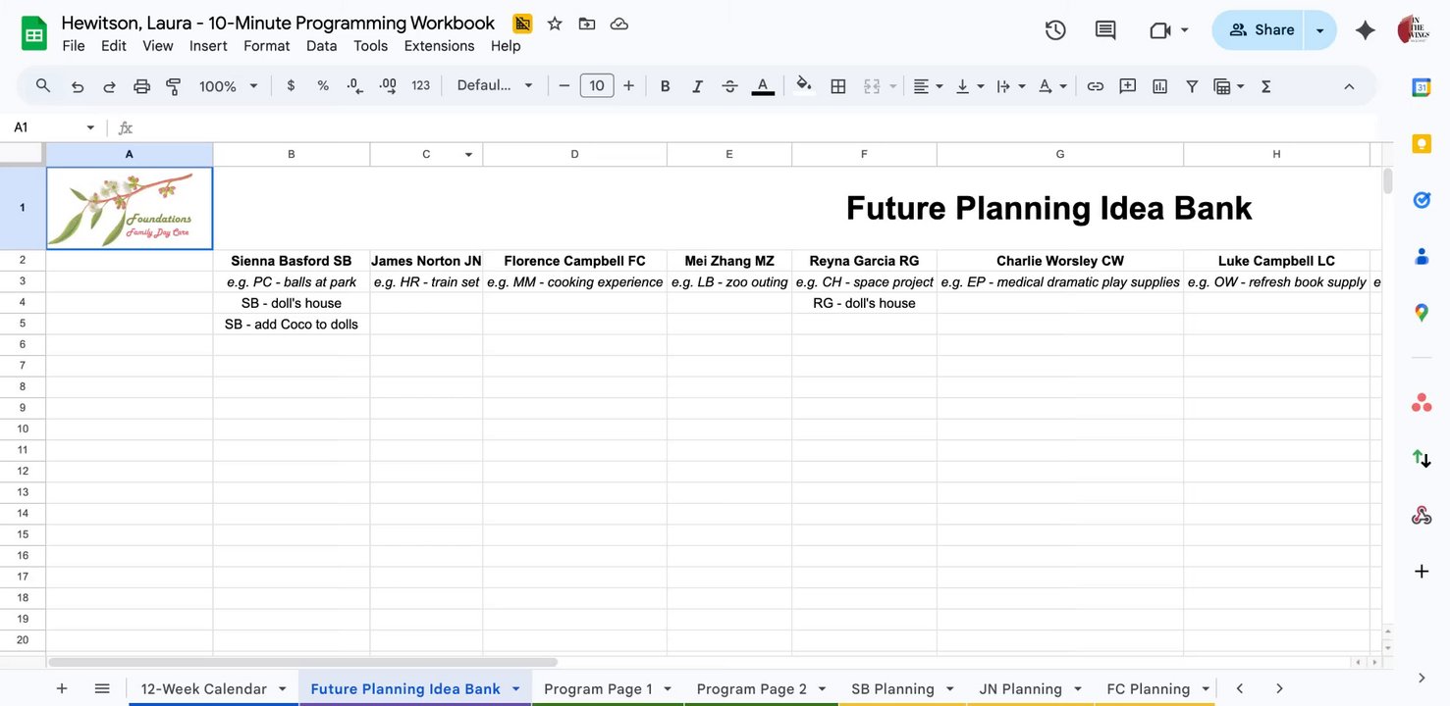
Task: Click the print icon
Action: pyautogui.click(x=141, y=86)
